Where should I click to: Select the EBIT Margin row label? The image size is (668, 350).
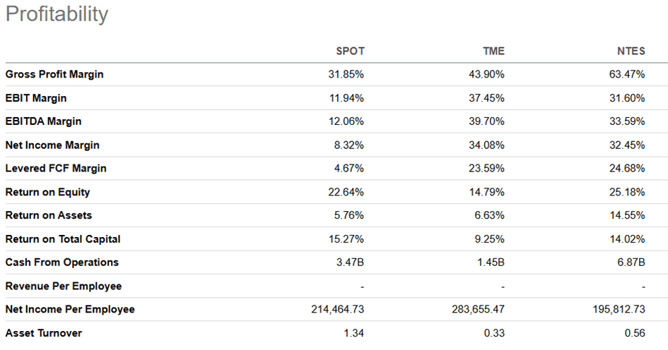point(36,98)
